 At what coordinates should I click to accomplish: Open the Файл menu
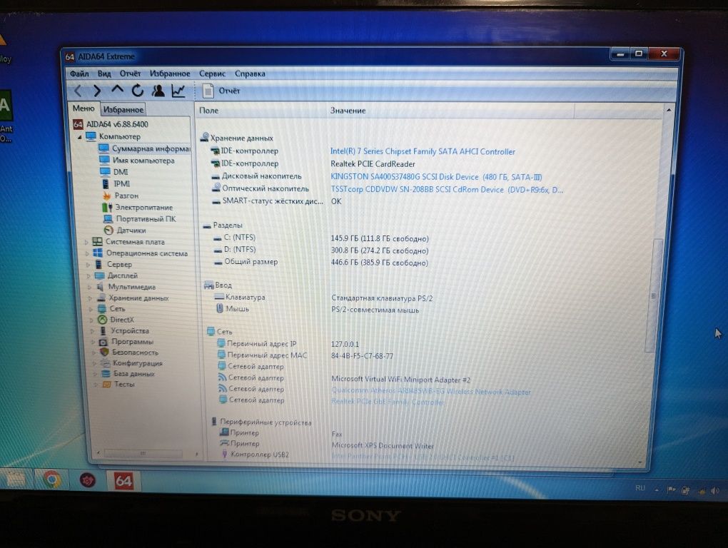tap(79, 73)
